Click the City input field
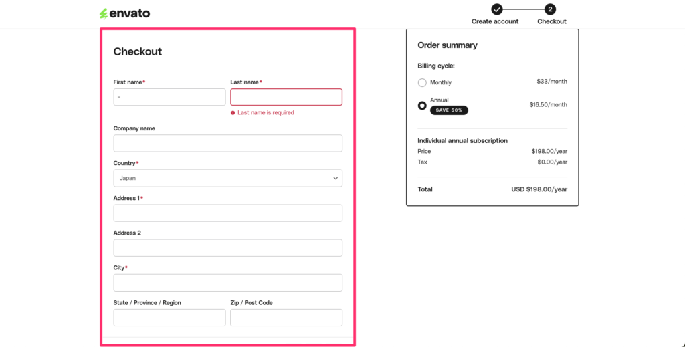 [228, 283]
